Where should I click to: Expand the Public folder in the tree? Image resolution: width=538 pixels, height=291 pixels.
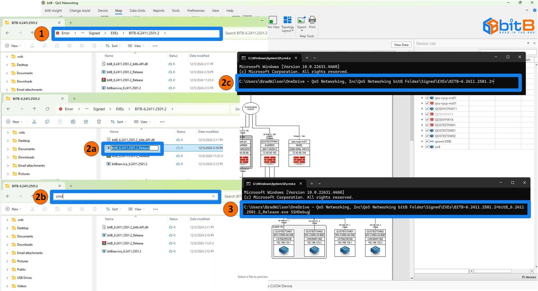pos(7,269)
